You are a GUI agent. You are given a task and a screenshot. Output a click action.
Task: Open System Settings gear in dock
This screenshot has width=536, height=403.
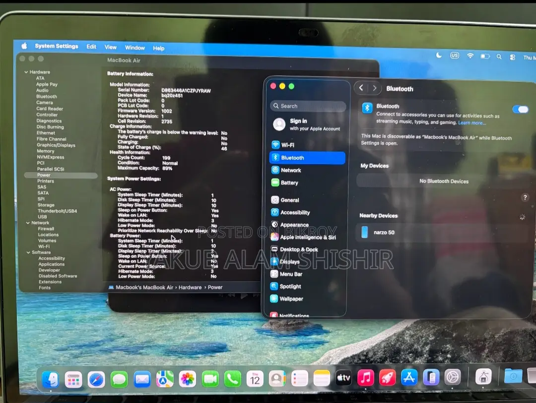(453, 377)
